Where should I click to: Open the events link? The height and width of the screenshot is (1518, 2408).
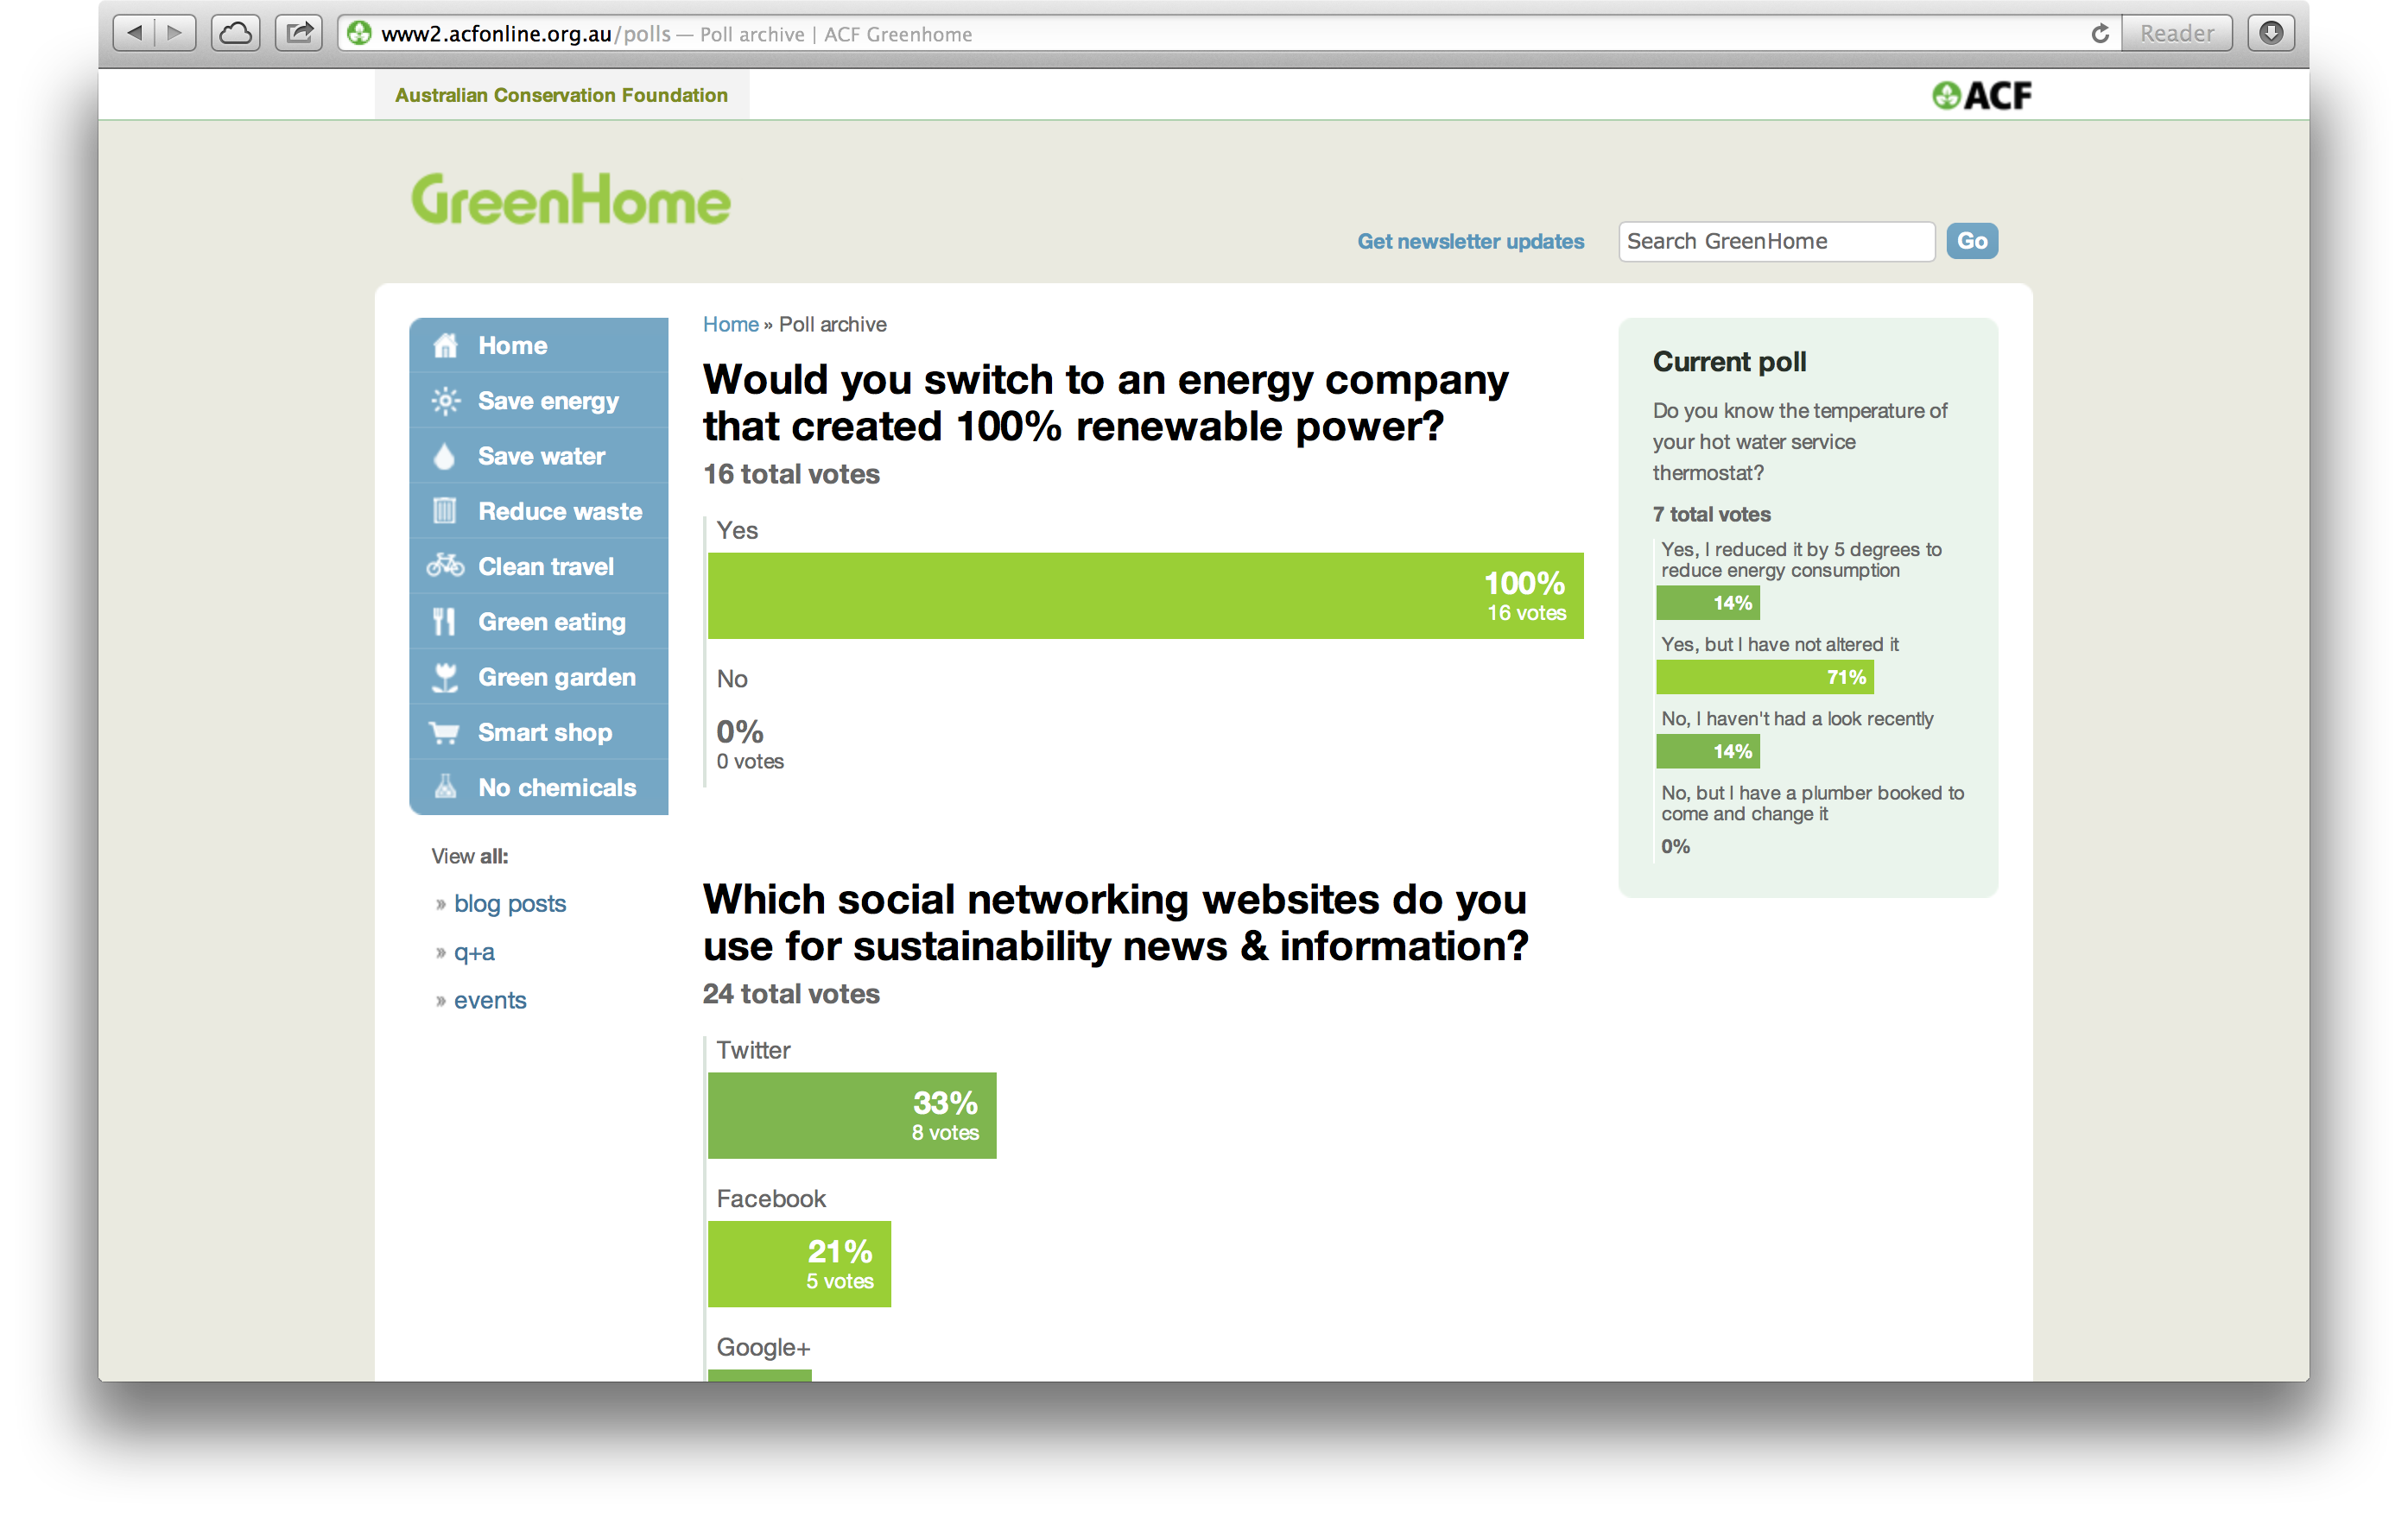(x=490, y=1000)
